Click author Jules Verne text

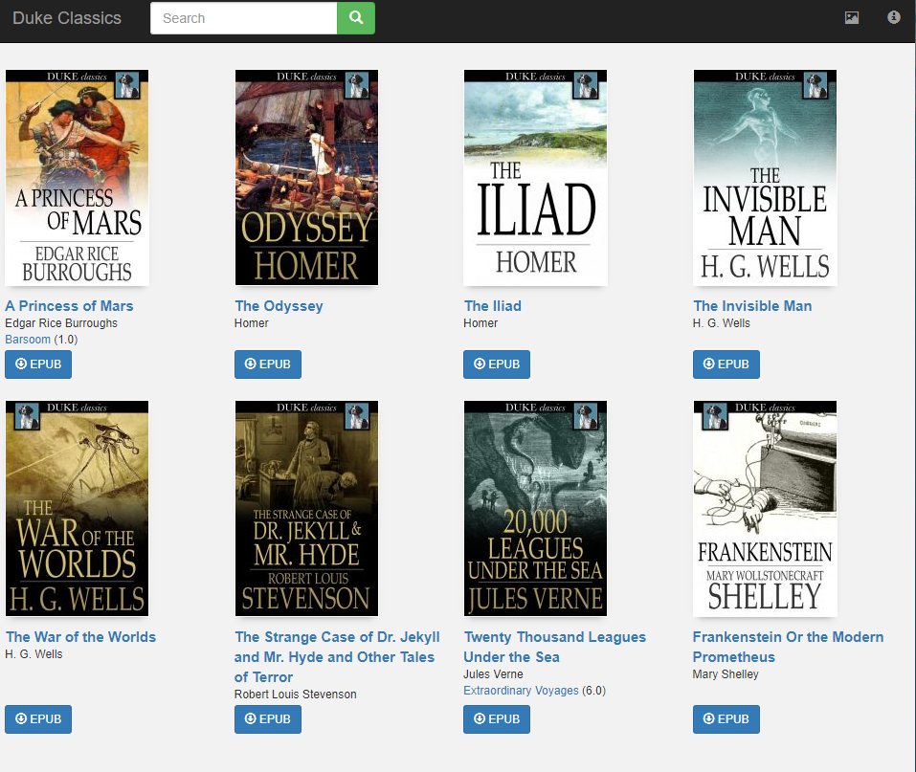click(493, 673)
